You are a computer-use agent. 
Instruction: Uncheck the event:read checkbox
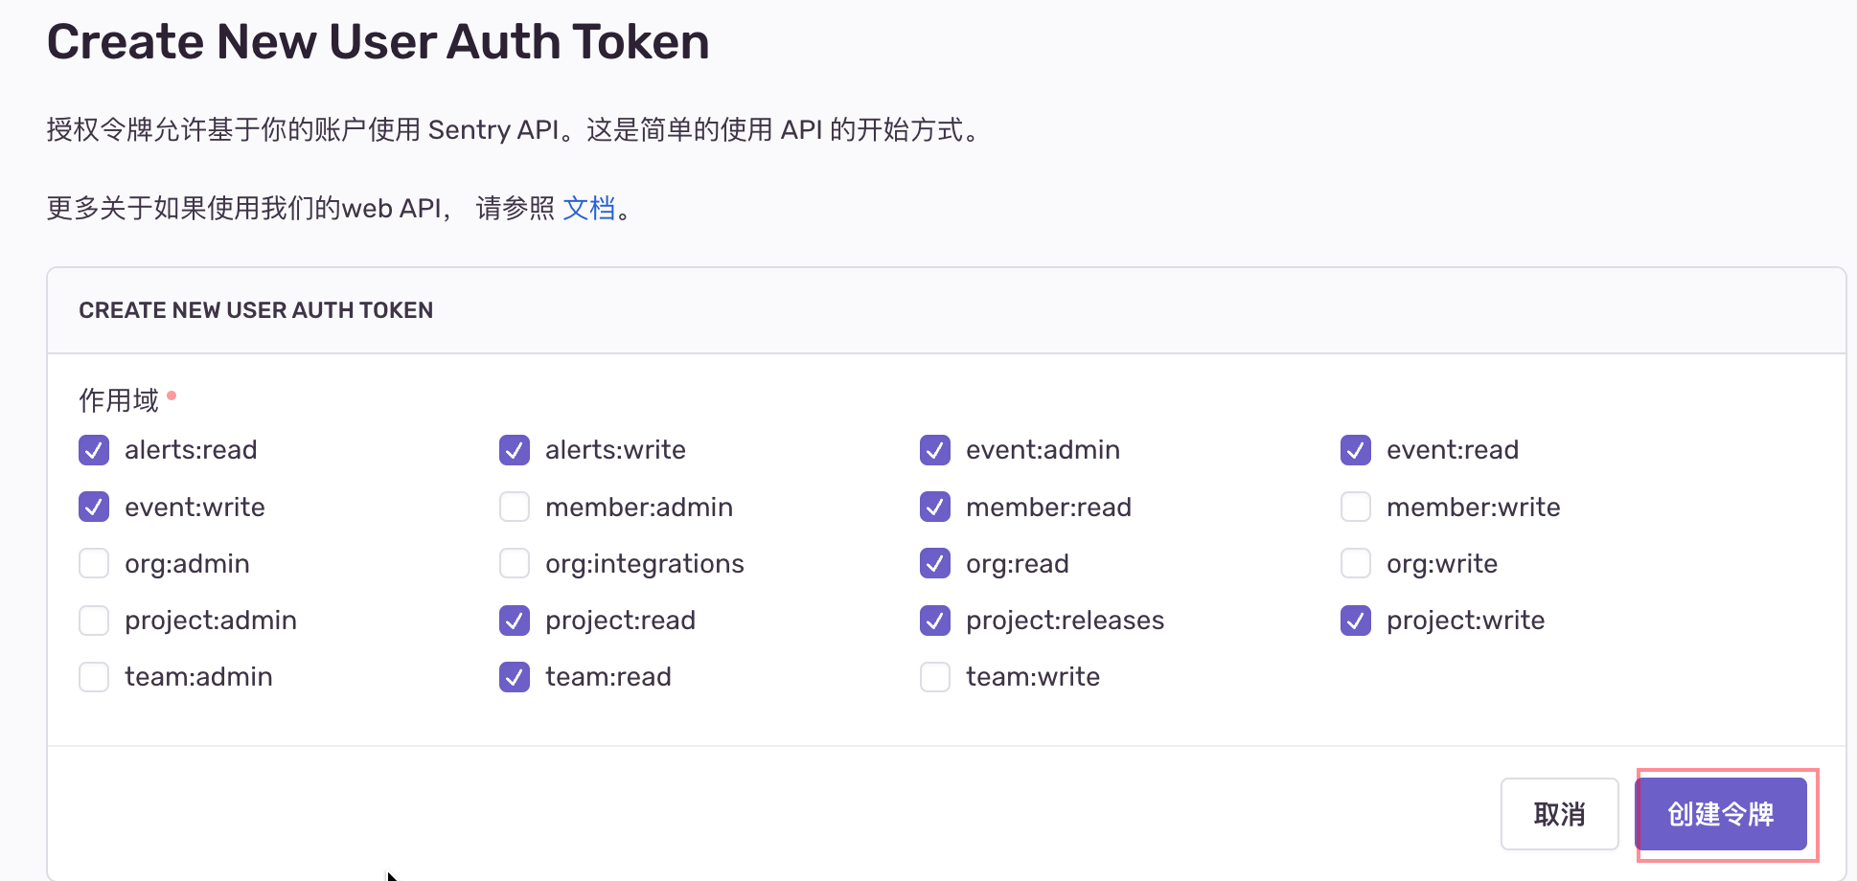click(x=1356, y=450)
